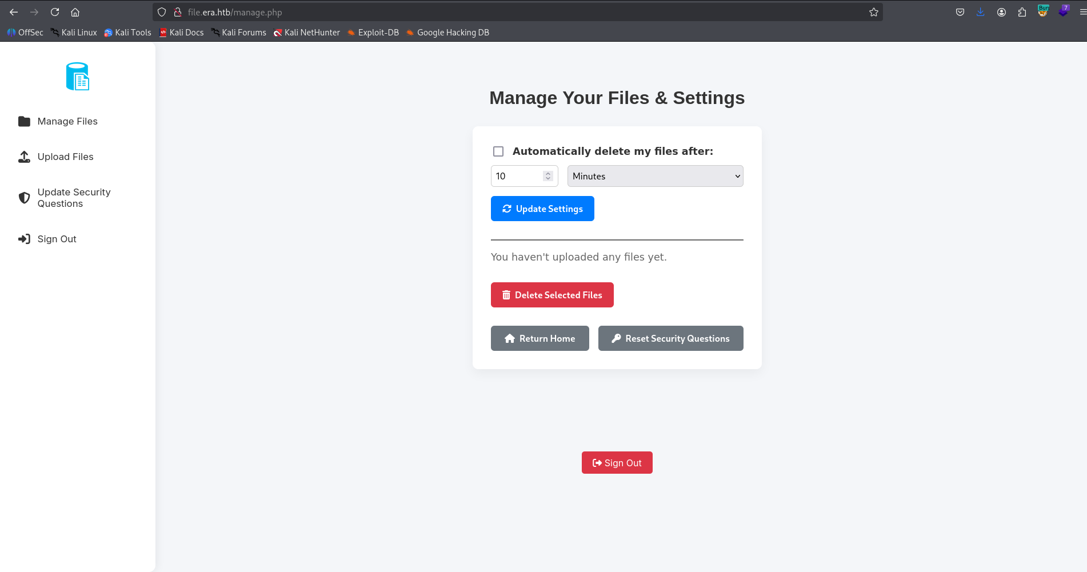The height and width of the screenshot is (572, 1087).
Task: View recent downloads
Action: 980,12
